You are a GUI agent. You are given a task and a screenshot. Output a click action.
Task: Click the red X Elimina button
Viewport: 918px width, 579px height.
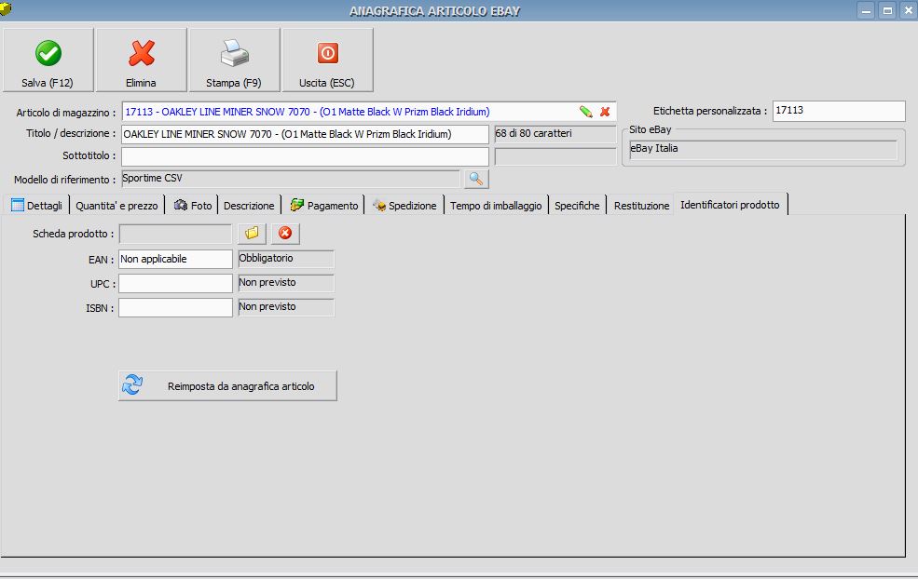[x=141, y=60]
